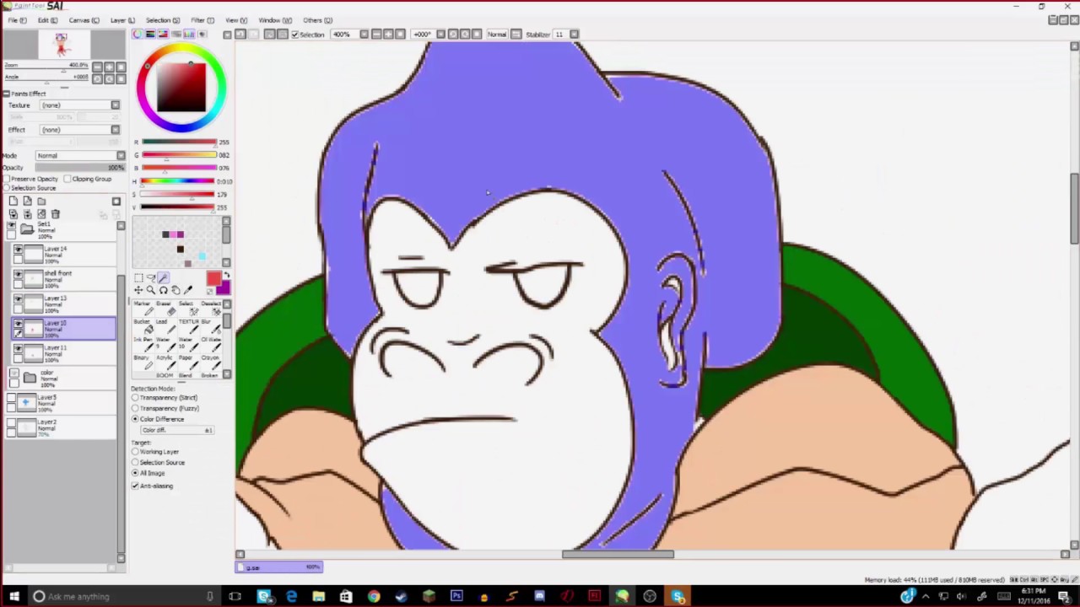This screenshot has width=1080, height=607.
Task: Open the Layer menu
Action: click(x=121, y=20)
